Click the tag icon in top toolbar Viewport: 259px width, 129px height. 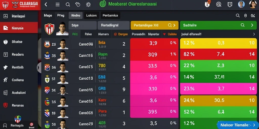tap(78, 5)
